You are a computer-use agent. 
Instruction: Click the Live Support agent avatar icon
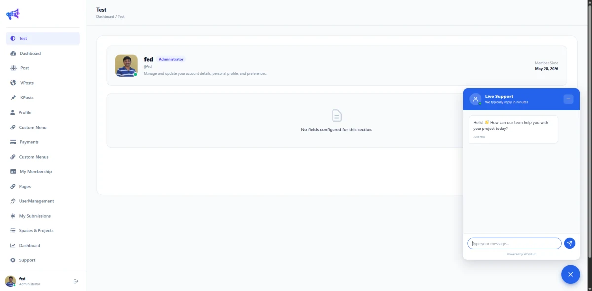click(x=475, y=99)
